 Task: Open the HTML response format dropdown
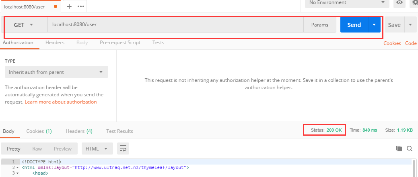tap(97, 149)
